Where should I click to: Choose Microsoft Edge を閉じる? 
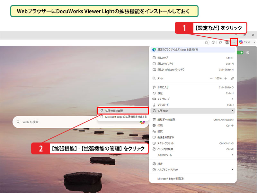pos(193,179)
